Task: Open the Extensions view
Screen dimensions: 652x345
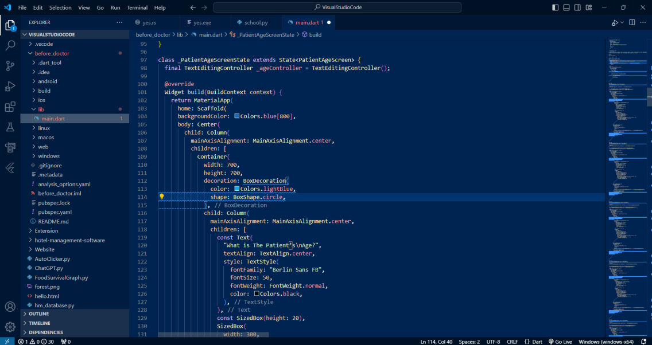Action: [x=10, y=107]
